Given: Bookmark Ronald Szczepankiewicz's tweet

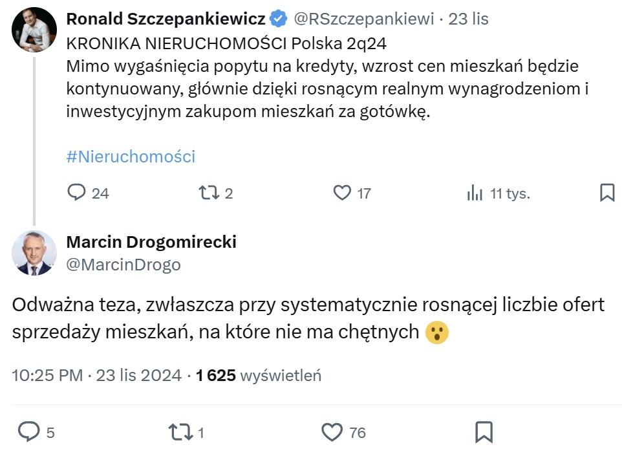Looking at the screenshot, I should [607, 192].
